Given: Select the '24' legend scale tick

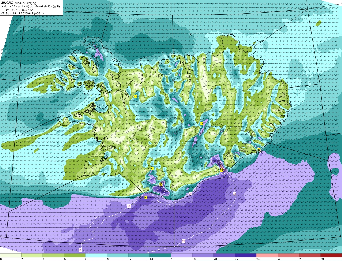Looking at the screenshot, I should click(x=258, y=259).
